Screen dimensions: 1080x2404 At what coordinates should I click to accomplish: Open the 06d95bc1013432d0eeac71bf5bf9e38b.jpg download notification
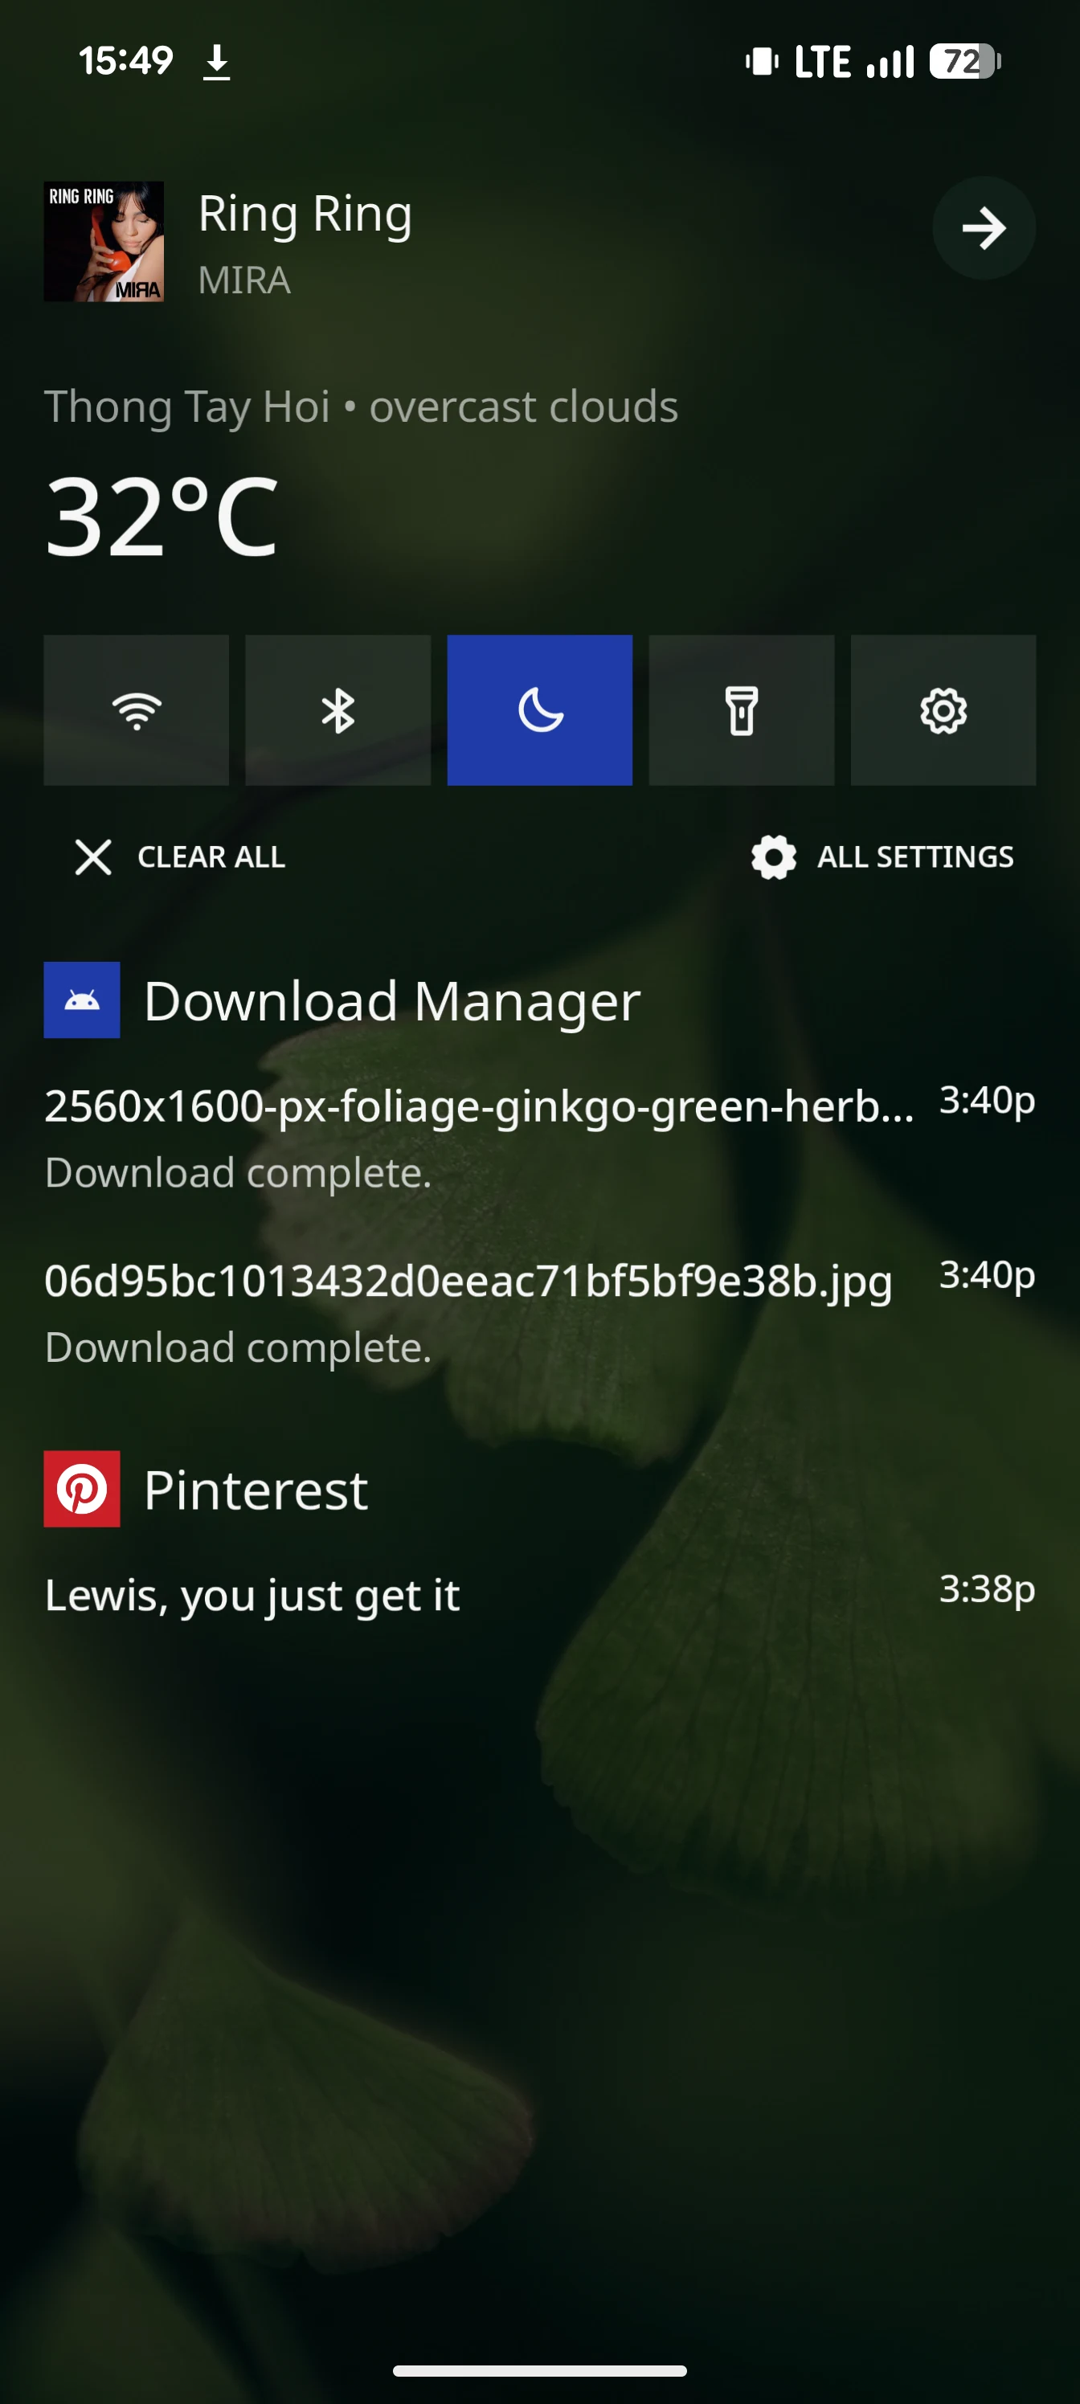point(539,1312)
